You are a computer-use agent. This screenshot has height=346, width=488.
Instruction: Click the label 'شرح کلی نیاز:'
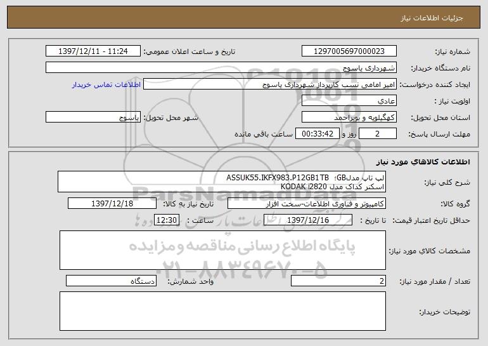click(447, 182)
